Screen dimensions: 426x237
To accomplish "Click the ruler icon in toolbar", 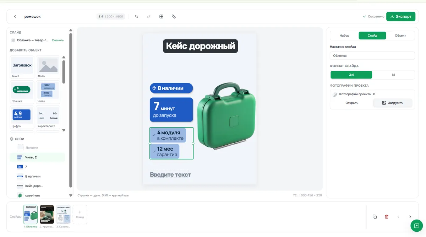I will 174,16.
